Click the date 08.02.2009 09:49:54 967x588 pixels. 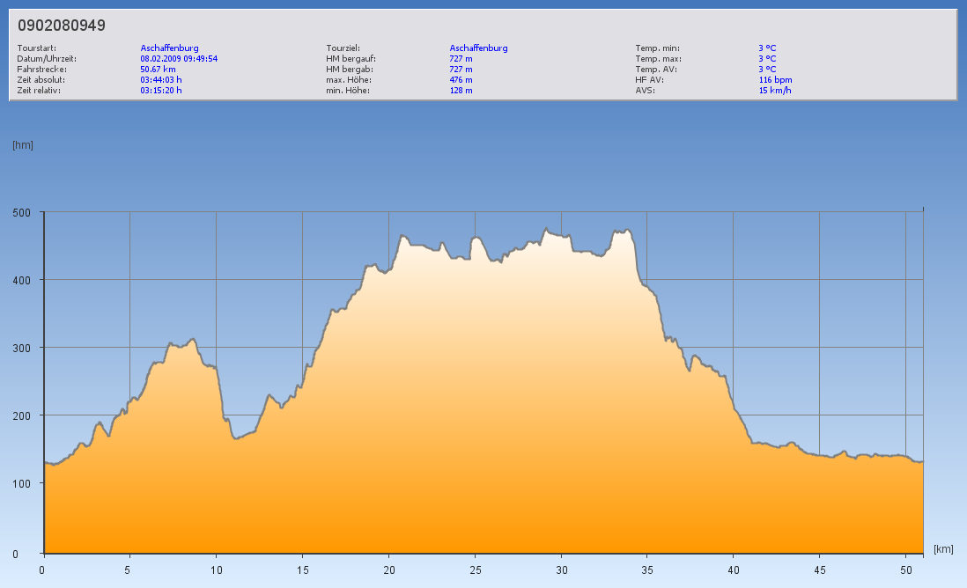[x=179, y=59]
